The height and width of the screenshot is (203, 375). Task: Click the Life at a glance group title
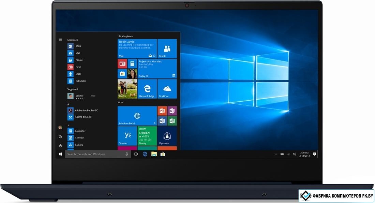point(125,36)
